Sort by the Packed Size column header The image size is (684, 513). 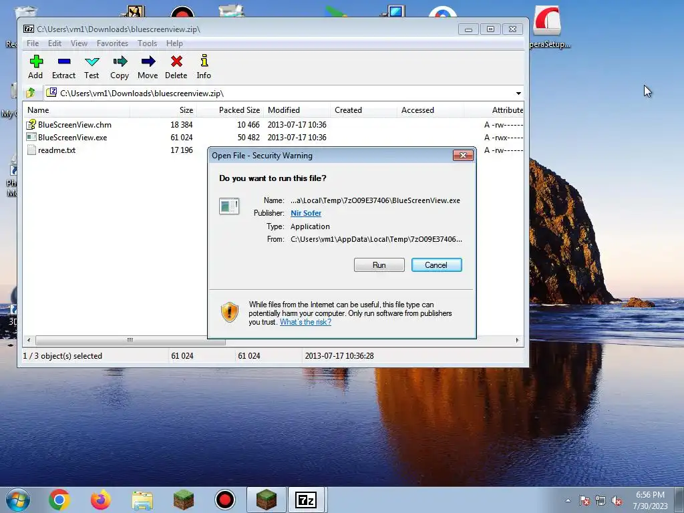click(230, 110)
